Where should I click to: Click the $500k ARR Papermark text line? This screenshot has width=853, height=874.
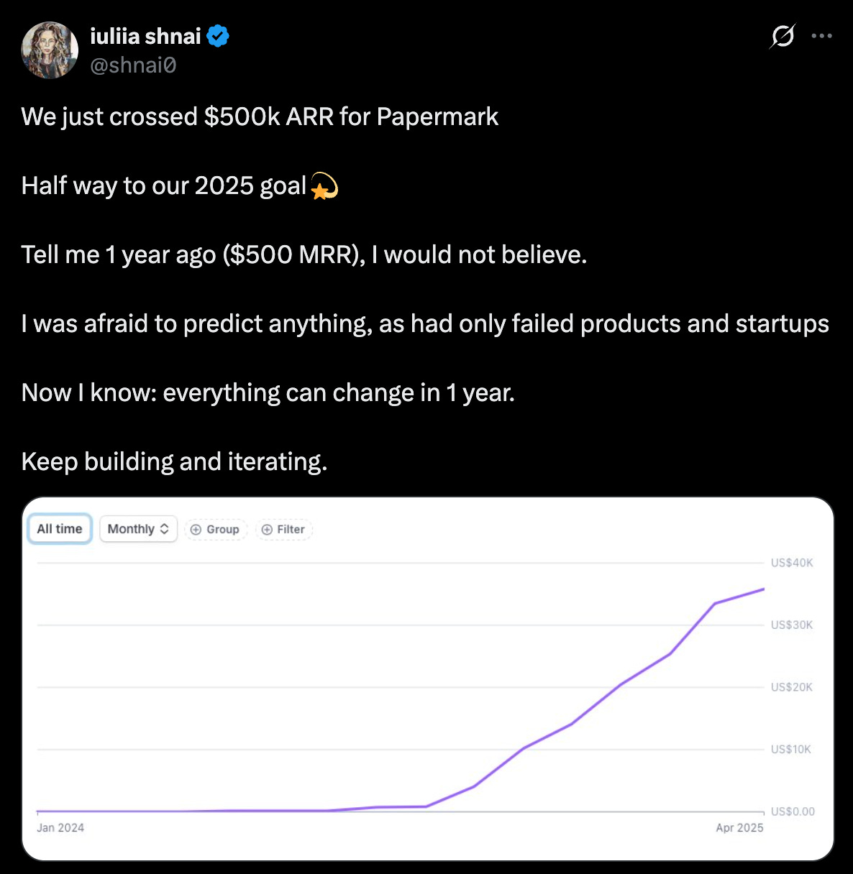(260, 116)
